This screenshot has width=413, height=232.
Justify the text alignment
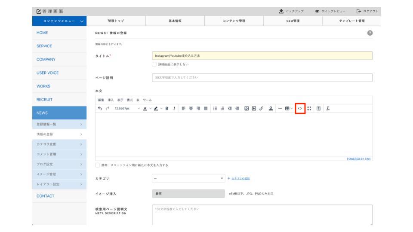(x=206, y=108)
